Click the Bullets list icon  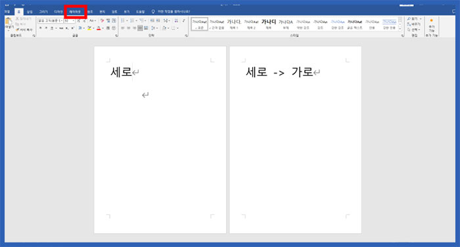[x=123, y=20]
